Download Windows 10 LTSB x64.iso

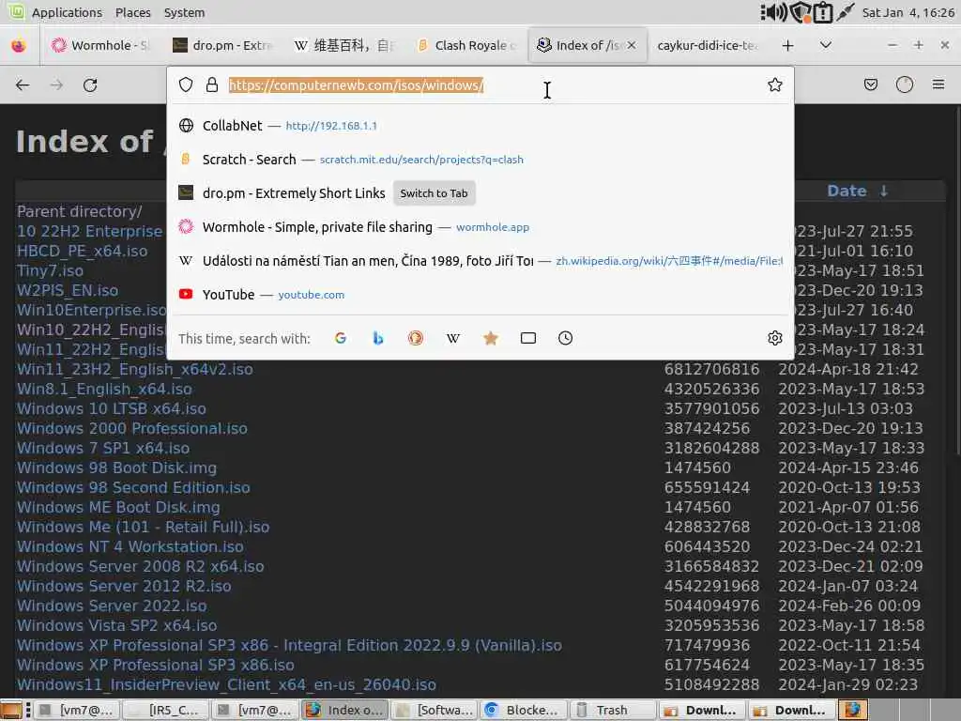click(112, 408)
